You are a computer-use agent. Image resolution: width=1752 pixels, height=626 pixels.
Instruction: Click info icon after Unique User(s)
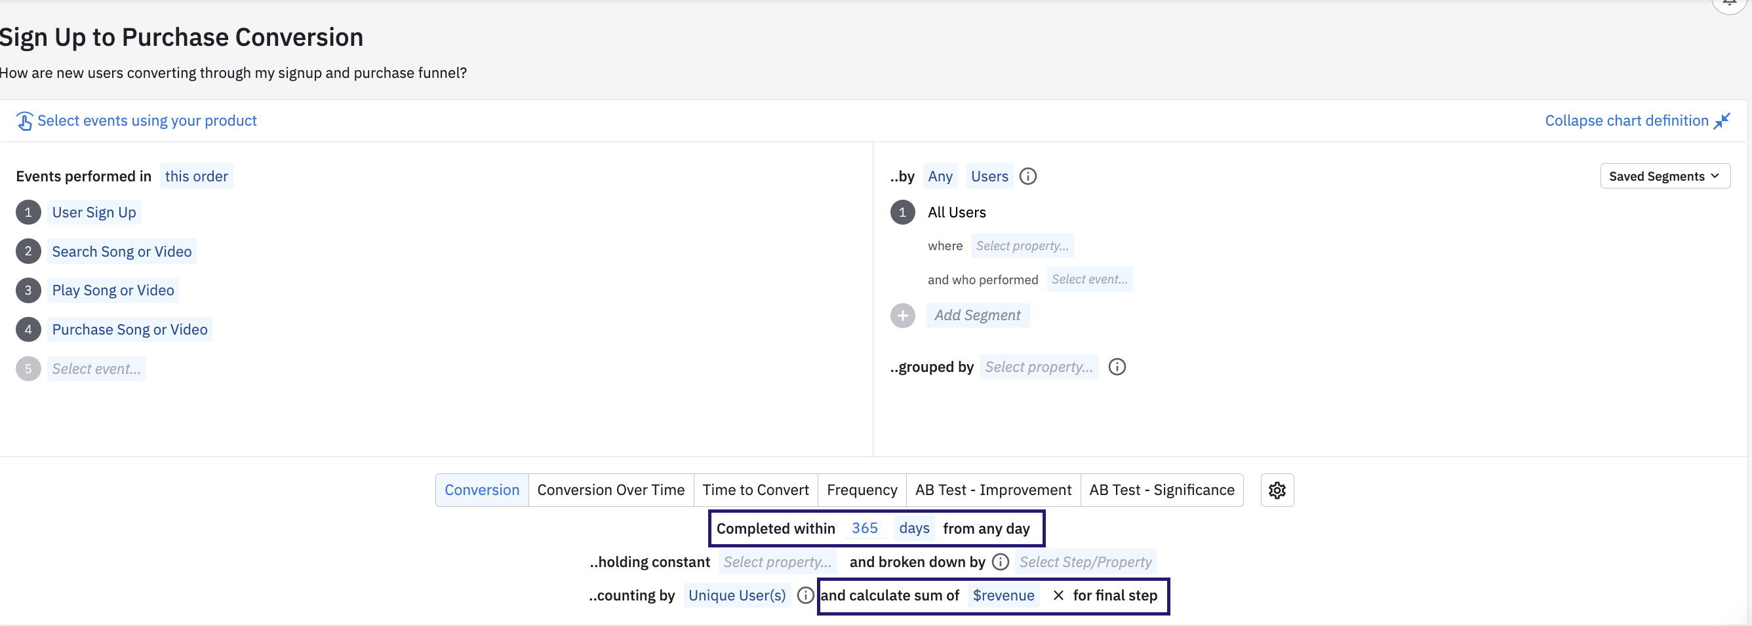click(805, 595)
